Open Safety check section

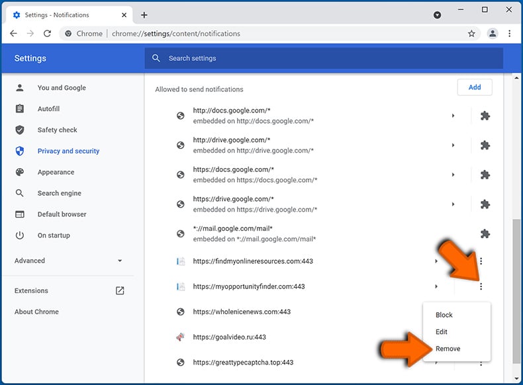(57, 130)
